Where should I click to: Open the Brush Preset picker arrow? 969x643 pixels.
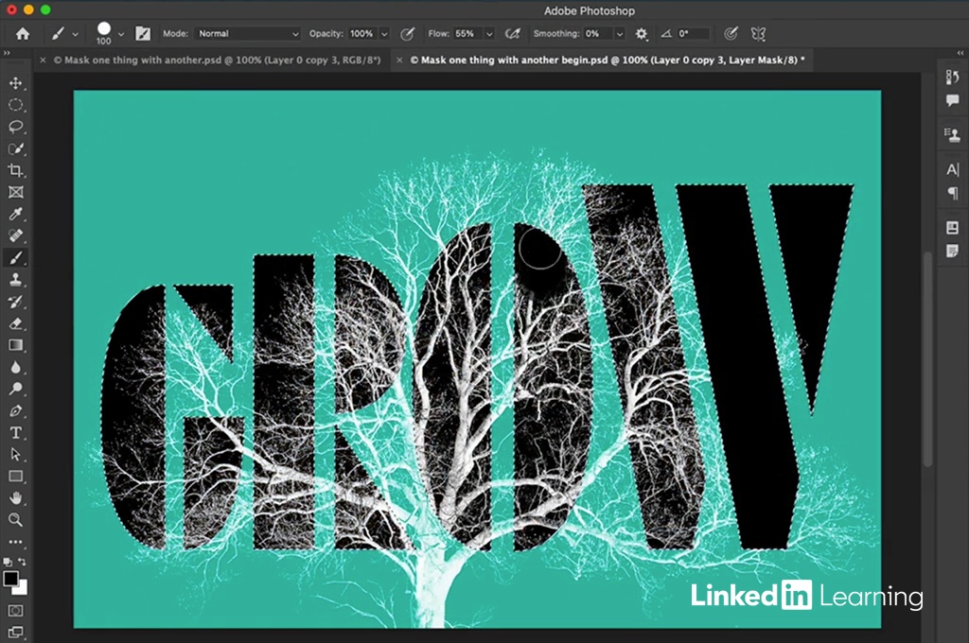121,34
